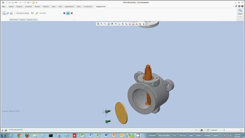Select the Explode Tool ribbon tab
The width and height of the screenshot is (245, 138).
[101, 7]
